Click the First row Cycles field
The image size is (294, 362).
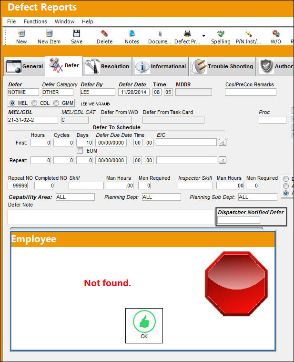click(x=63, y=143)
